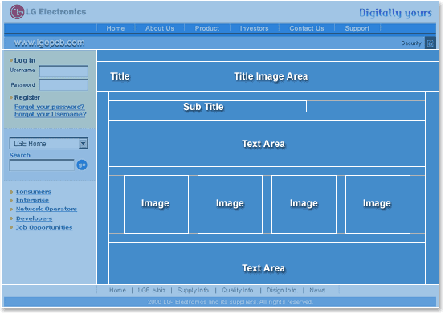Click the footer Home link
The height and width of the screenshot is (314, 445).
[117, 290]
